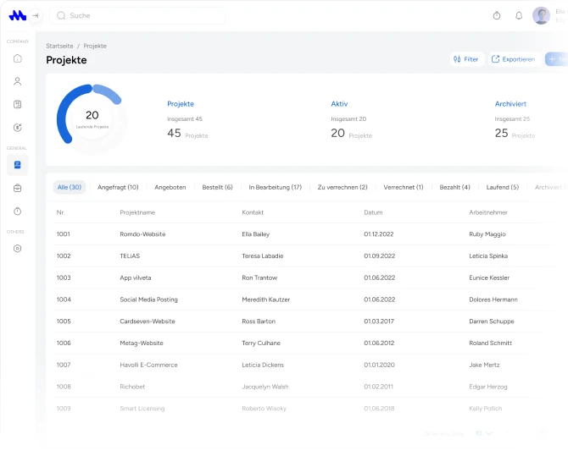Collapse the sidebar with the arrow icon
The height and width of the screenshot is (456, 568).
coord(36,15)
